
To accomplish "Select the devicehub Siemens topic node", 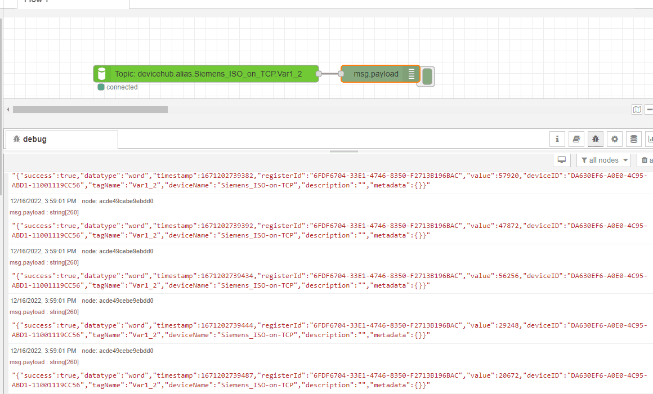I will click(206, 74).
